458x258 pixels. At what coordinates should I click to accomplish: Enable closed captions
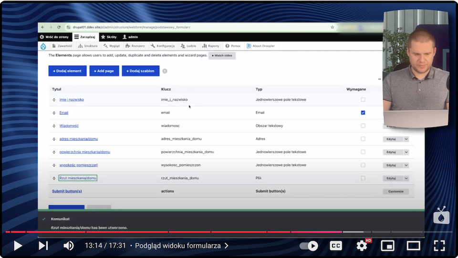[336, 246]
